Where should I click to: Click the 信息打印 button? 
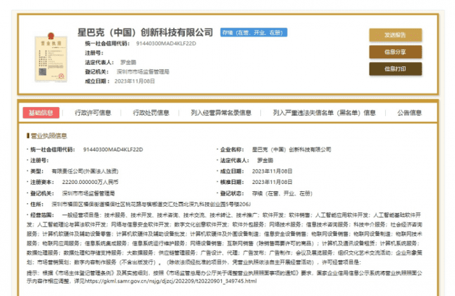point(395,69)
